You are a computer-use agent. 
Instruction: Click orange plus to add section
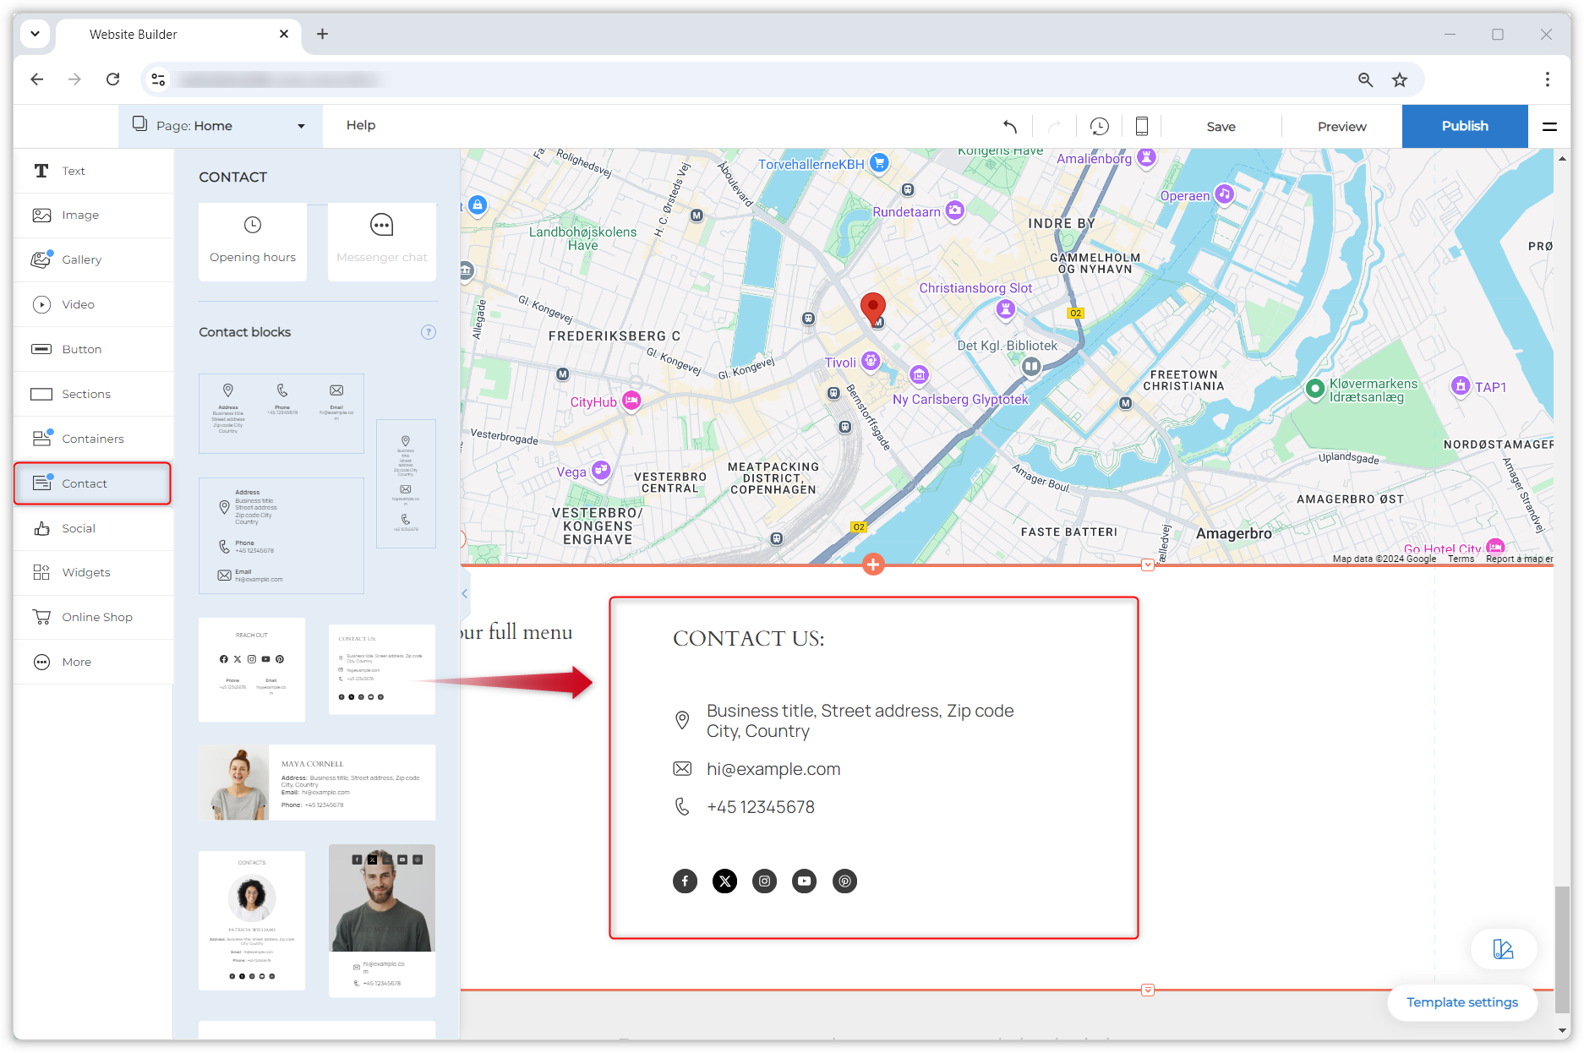[x=873, y=564]
